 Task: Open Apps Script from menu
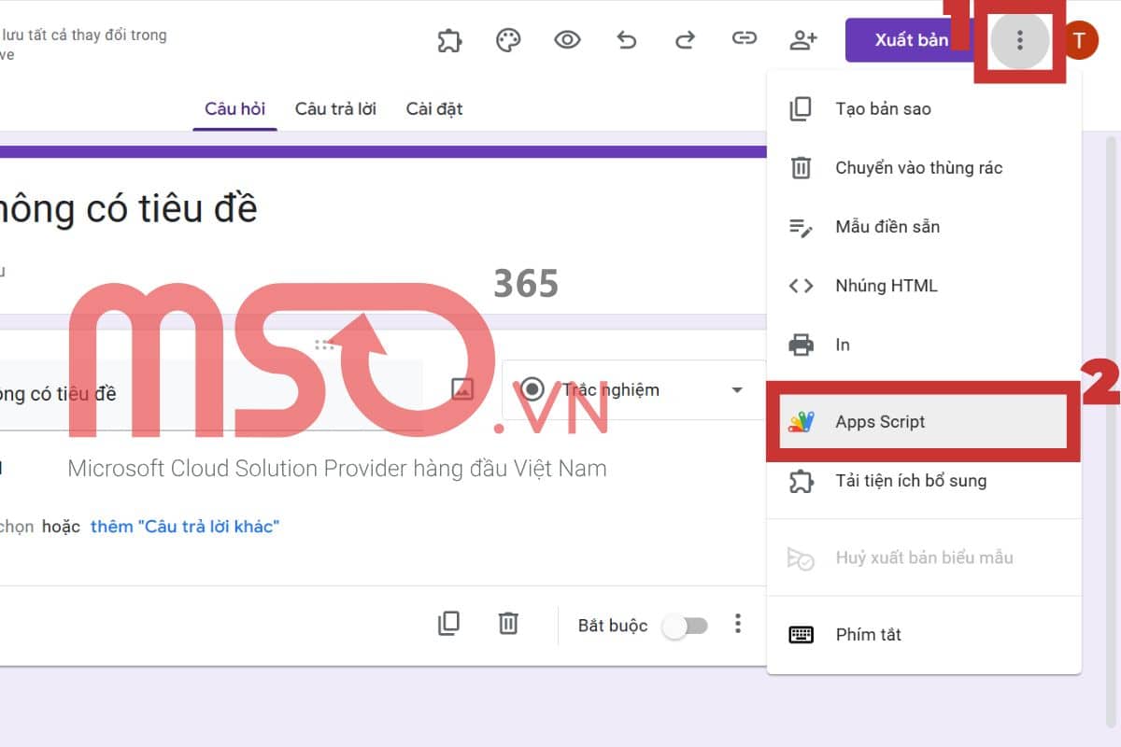pos(924,422)
